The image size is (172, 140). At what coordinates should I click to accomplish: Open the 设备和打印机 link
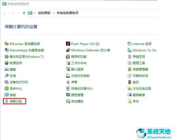[19, 82]
